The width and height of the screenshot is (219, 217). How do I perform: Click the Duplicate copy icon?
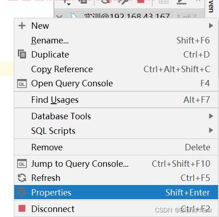click(22, 54)
